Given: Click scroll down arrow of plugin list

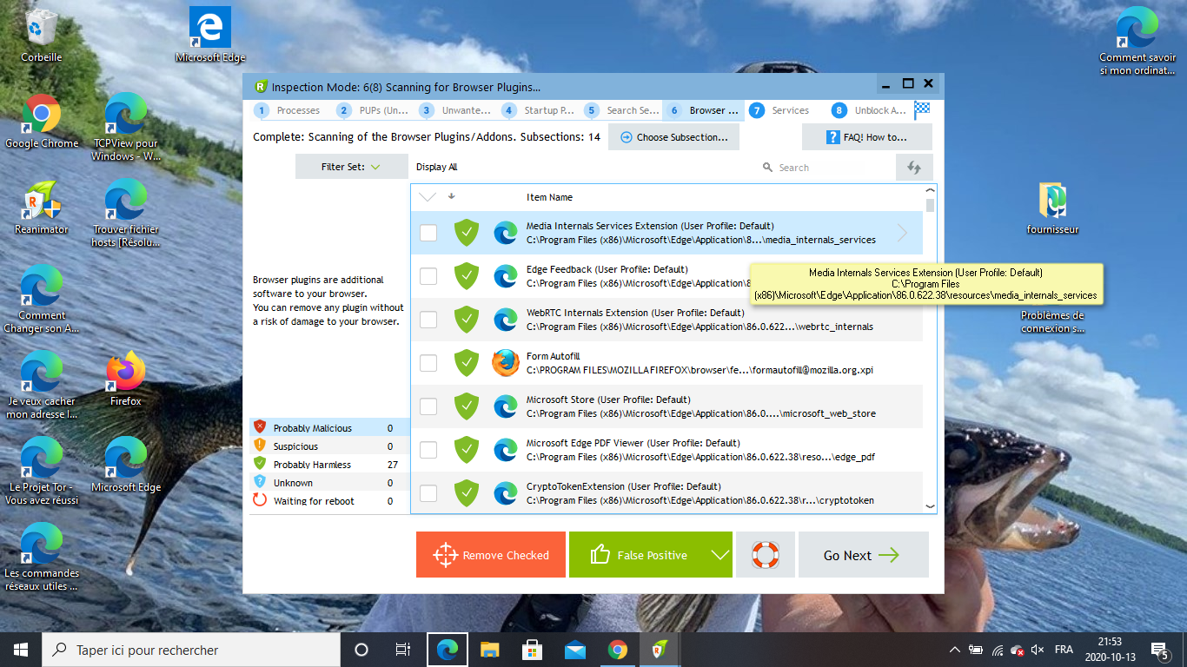Looking at the screenshot, I should pos(931,506).
